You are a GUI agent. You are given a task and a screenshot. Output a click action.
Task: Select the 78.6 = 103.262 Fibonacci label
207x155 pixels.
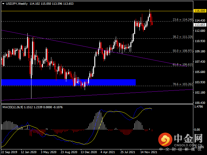pos(183,84)
